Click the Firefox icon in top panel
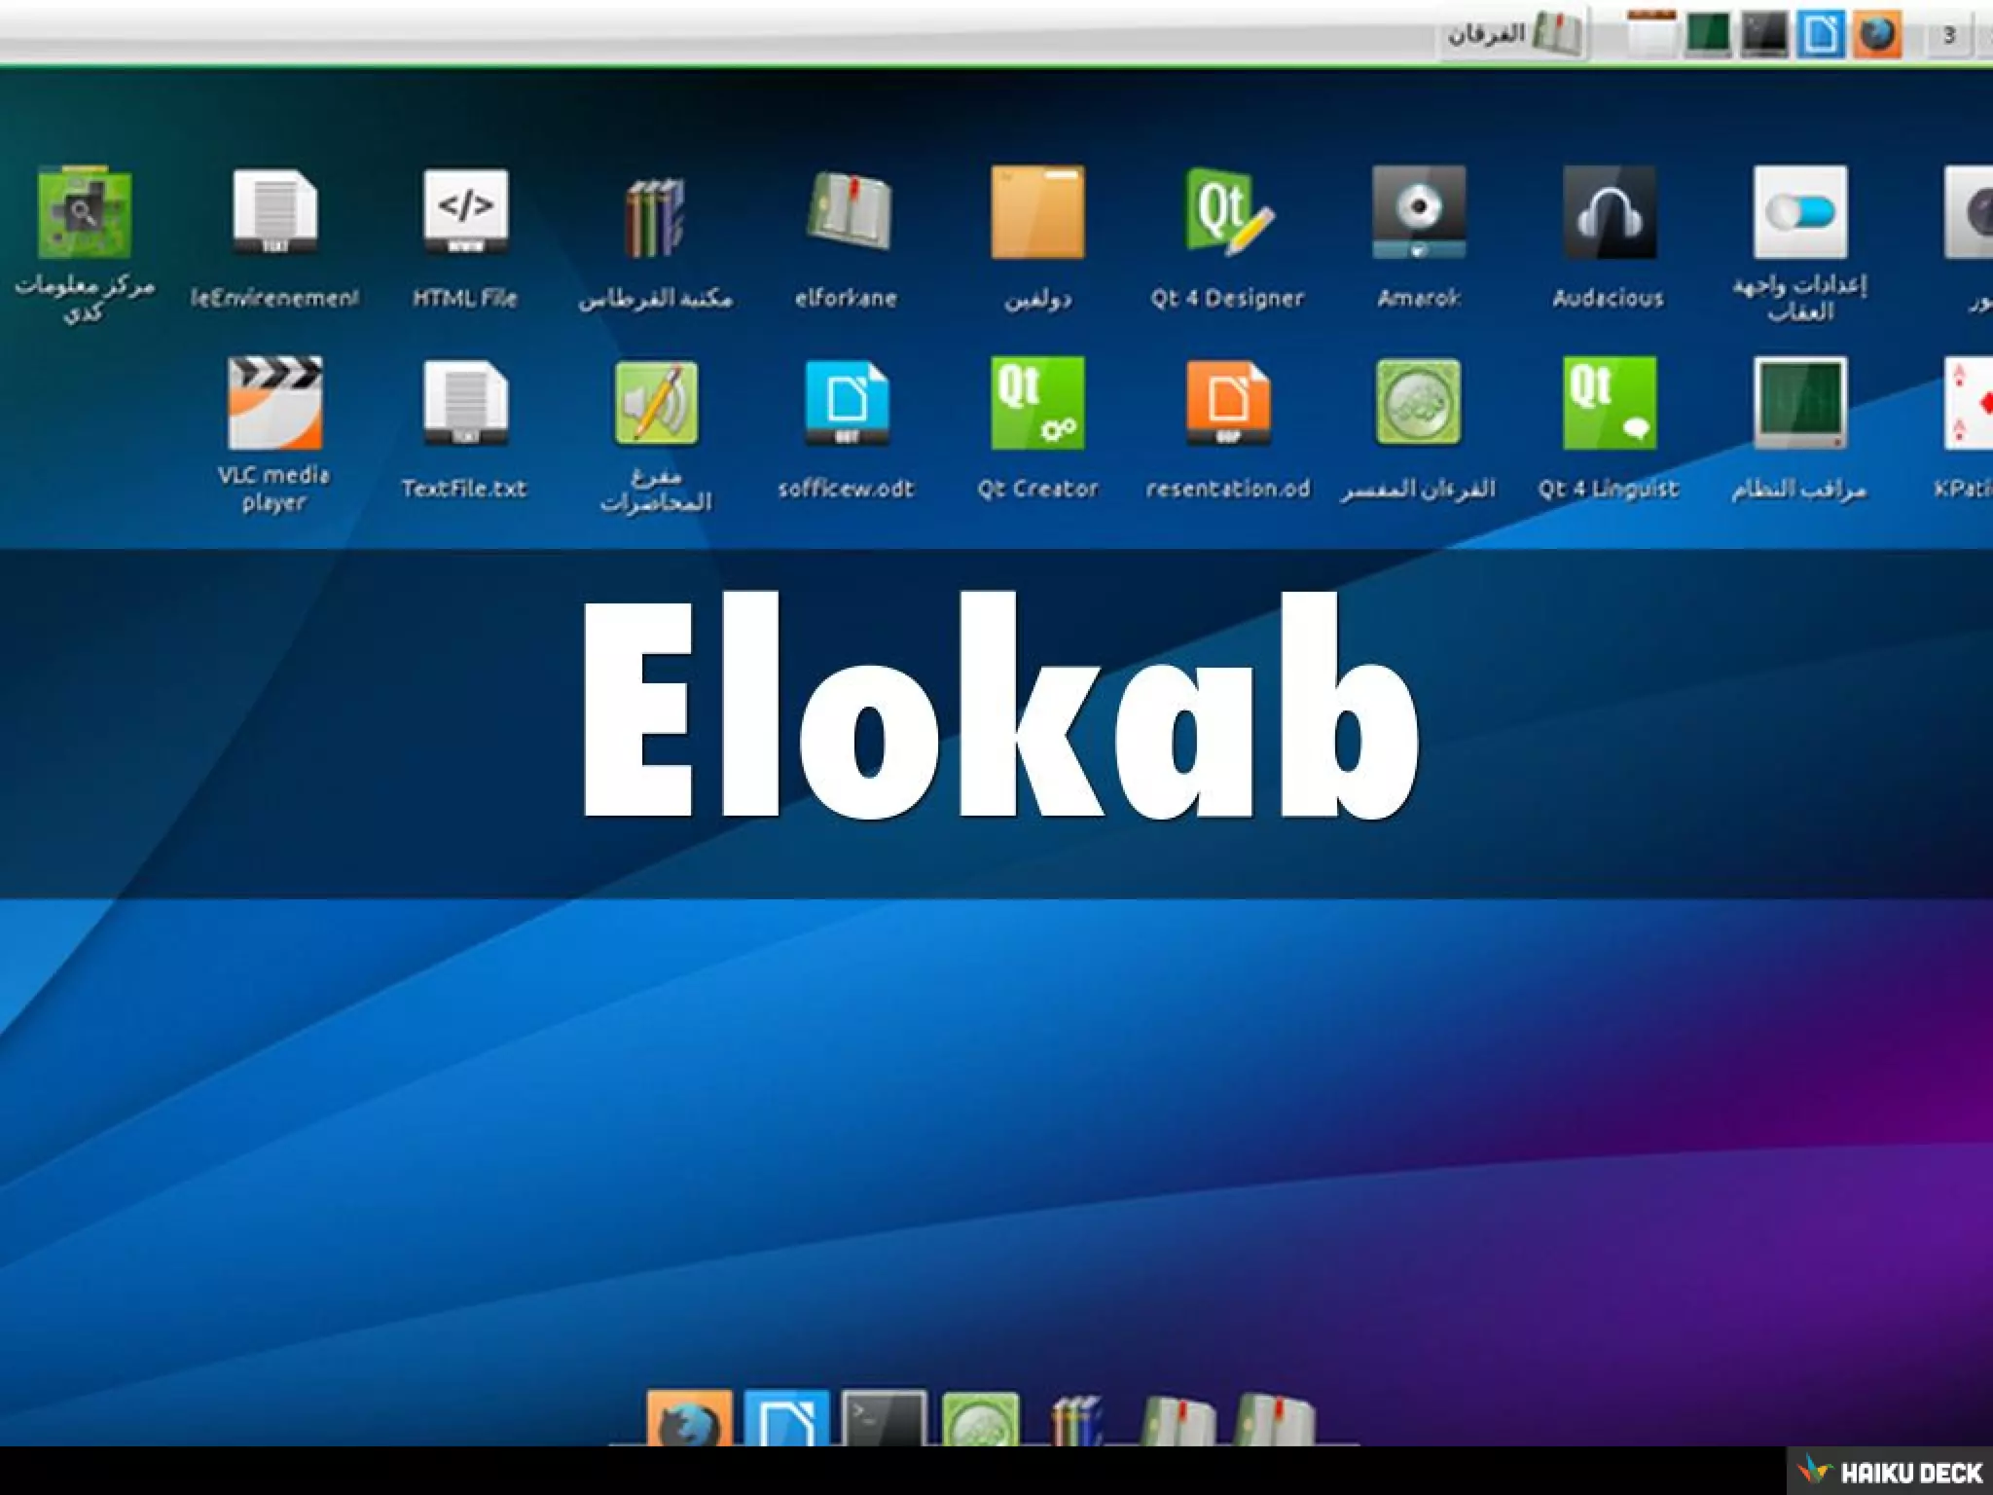 (x=1876, y=35)
